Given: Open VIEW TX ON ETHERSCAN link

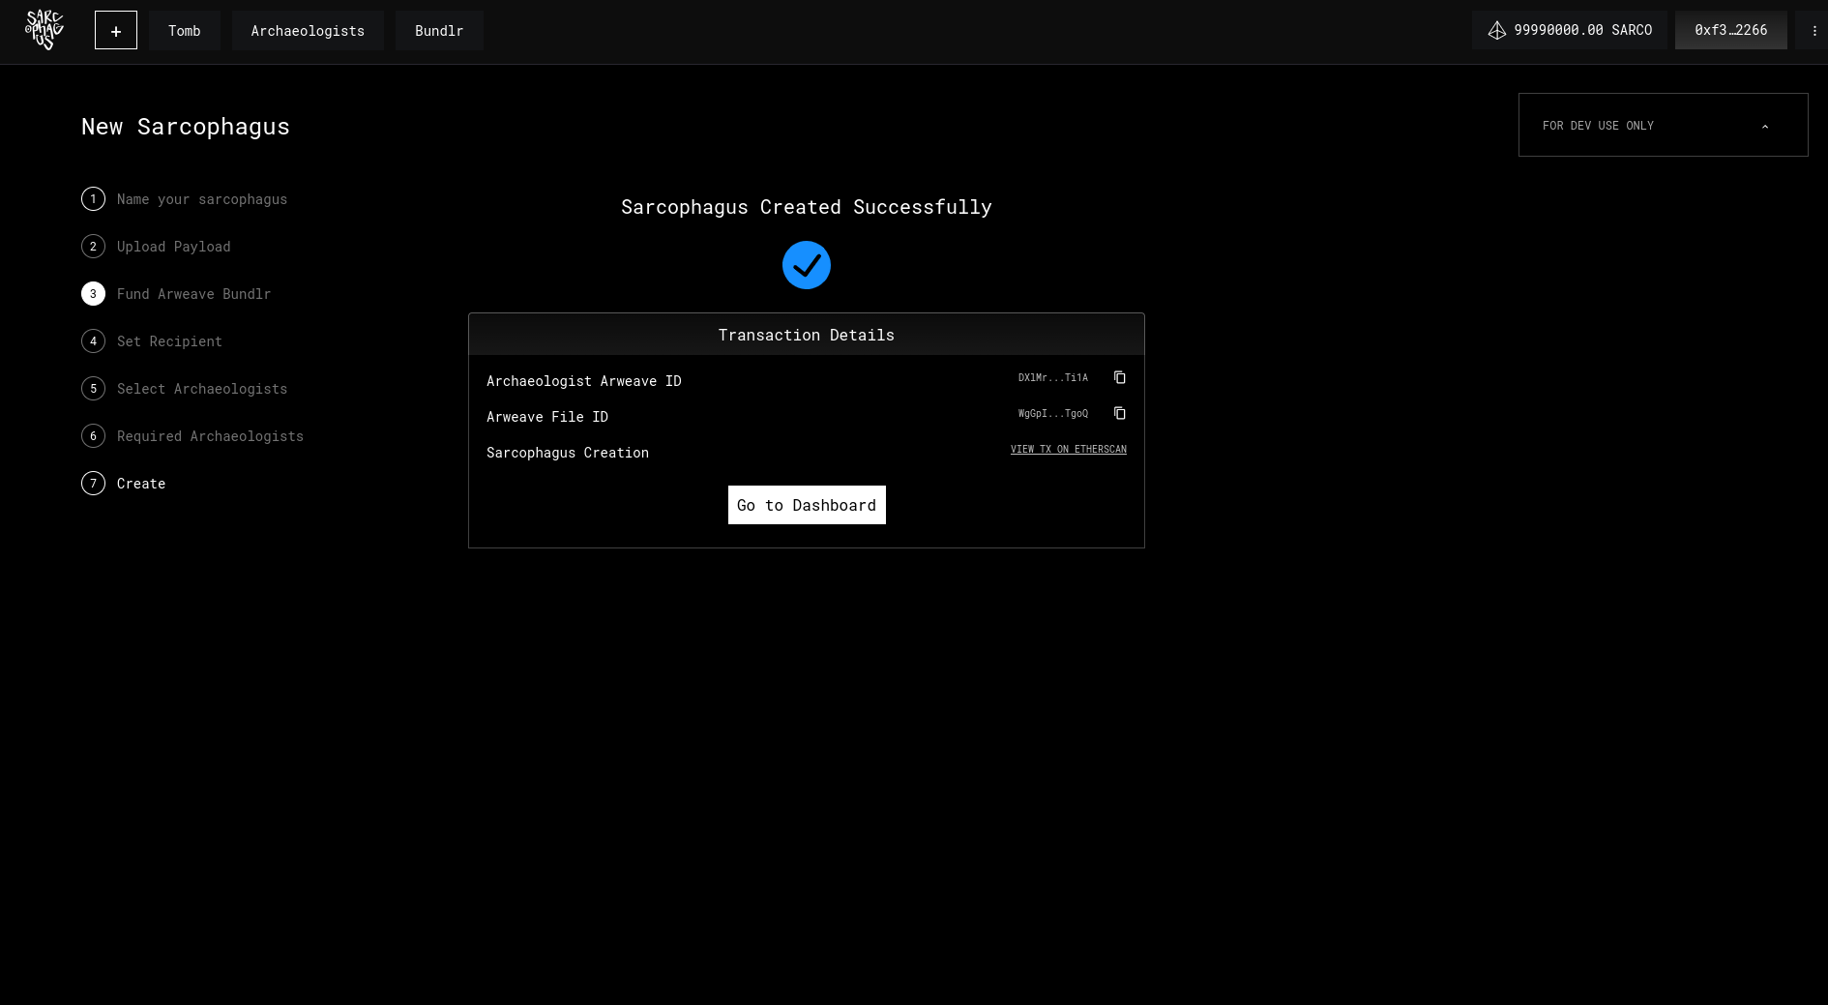Looking at the screenshot, I should [x=1068, y=449].
